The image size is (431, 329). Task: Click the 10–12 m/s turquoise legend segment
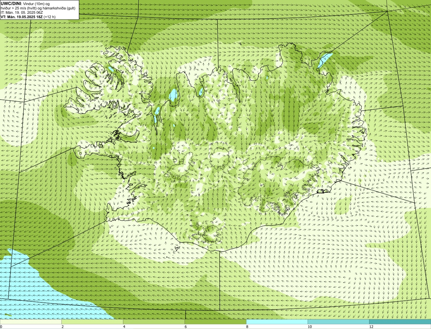click(338, 322)
